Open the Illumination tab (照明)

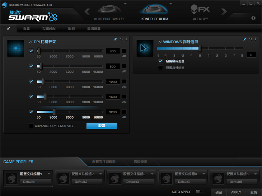71,28
